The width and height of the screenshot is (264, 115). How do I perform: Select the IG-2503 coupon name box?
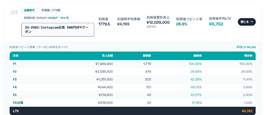[58, 30]
